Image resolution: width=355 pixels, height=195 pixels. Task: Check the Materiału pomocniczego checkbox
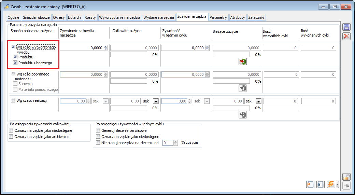15,89
